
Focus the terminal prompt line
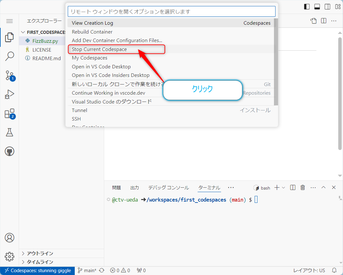tap(185, 200)
